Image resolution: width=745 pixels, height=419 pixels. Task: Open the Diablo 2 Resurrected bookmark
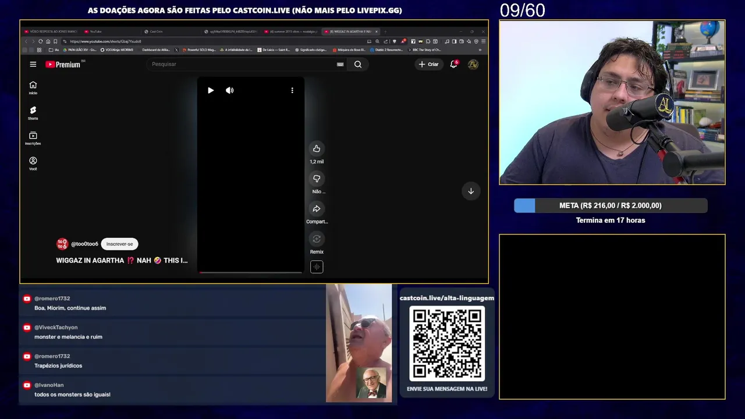click(386, 49)
